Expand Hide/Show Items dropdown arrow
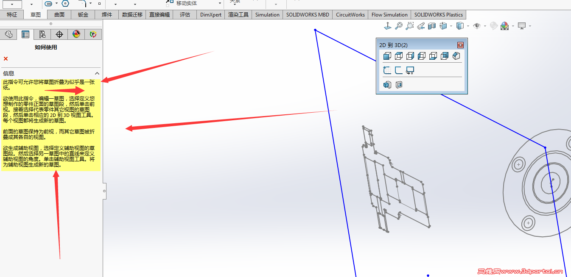 pyautogui.click(x=485, y=26)
